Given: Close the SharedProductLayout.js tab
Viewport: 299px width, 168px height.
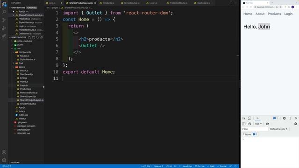Looking at the screenshot, I should click(x=95, y=3).
